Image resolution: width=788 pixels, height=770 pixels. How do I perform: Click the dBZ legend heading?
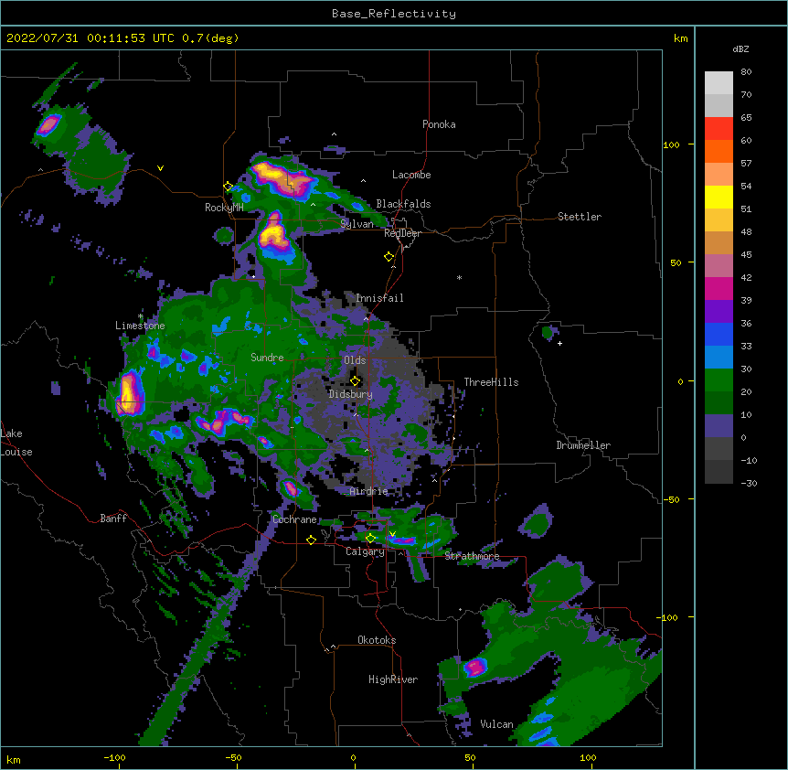coord(740,48)
